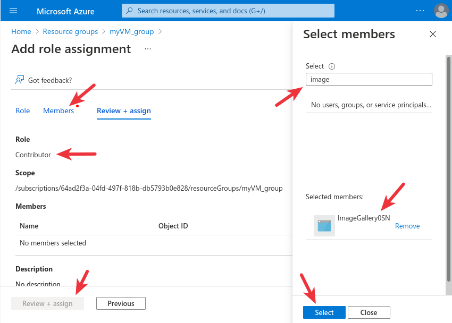Click the ImageGallery0SN member icon
Screen dimensions: 452x323
[324, 226]
